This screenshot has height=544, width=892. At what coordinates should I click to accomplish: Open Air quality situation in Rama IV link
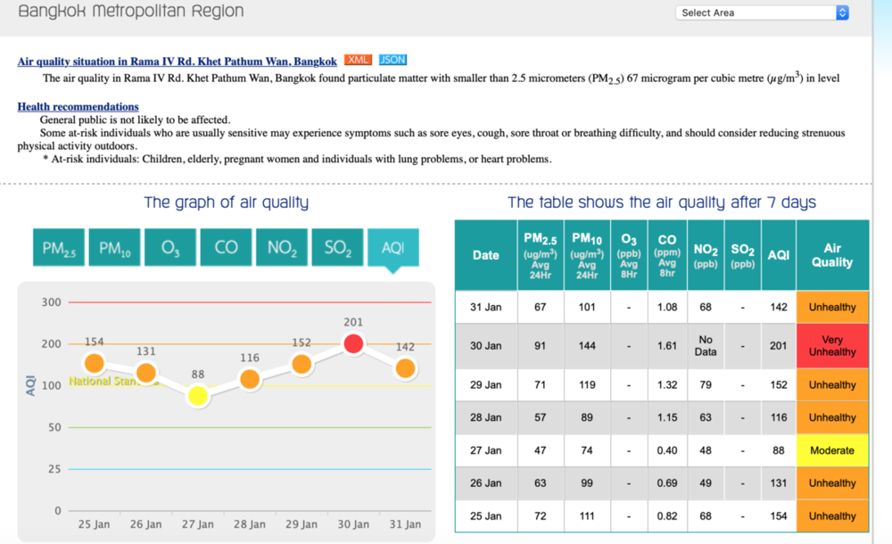click(x=177, y=62)
